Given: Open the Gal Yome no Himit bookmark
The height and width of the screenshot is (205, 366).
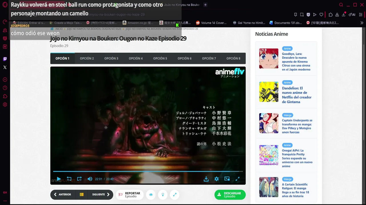Looking at the screenshot, I should (249, 23).
